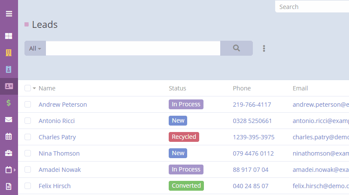Open the Home dashboard grid icon
The height and width of the screenshot is (195, 349).
9,36
